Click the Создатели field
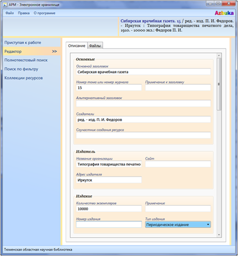238x256 pixels. 144,119
